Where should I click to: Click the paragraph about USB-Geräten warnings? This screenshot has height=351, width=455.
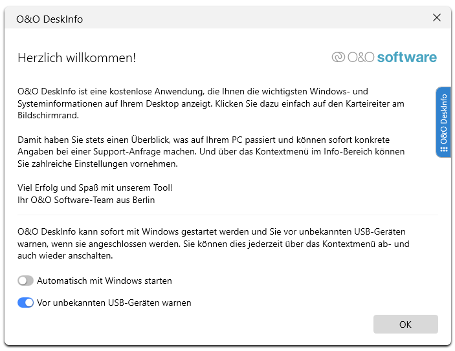[214, 244]
